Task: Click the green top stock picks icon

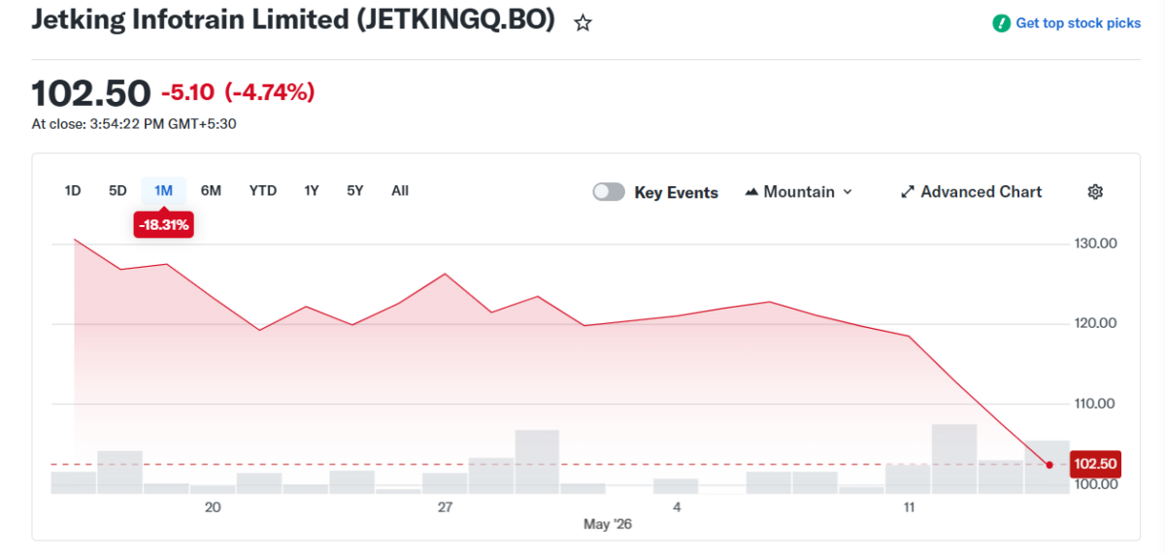Action: (x=1001, y=23)
